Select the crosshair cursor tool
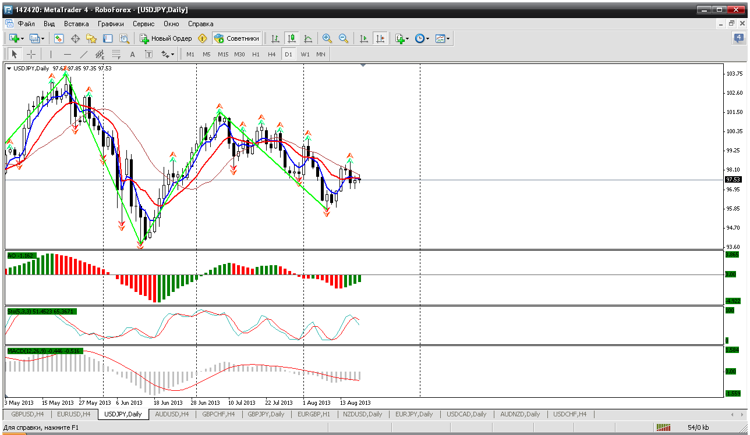 (x=31, y=54)
